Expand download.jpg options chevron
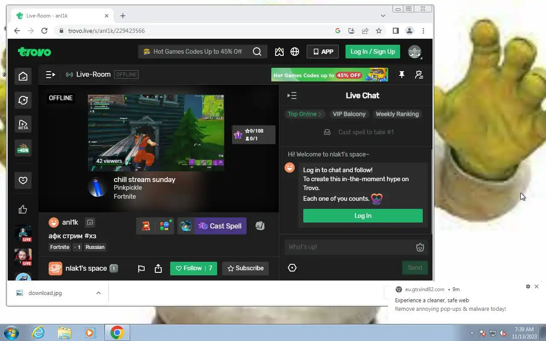This screenshot has width=546, height=341. (99, 293)
